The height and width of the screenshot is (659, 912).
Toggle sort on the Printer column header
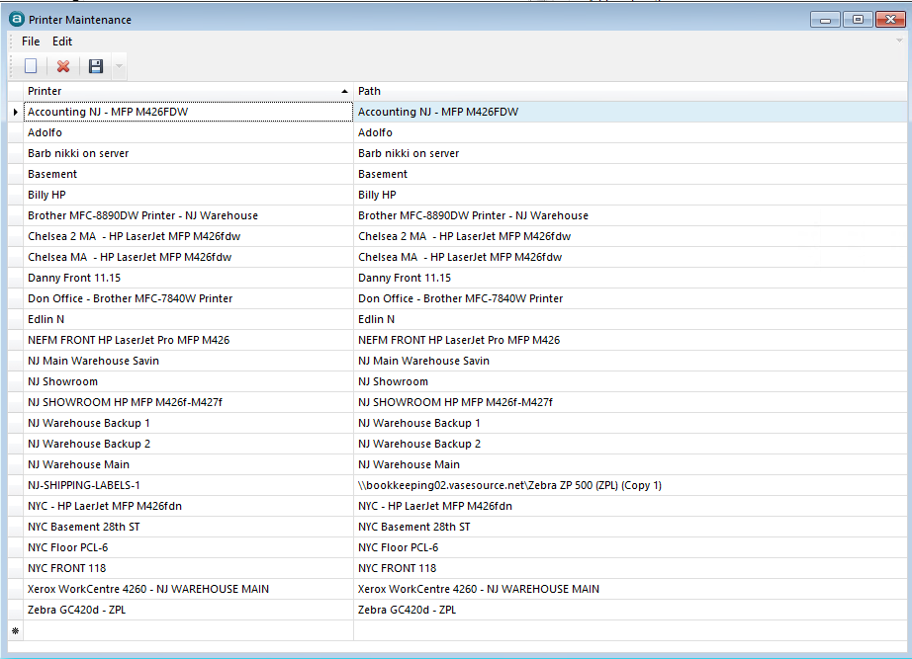186,91
